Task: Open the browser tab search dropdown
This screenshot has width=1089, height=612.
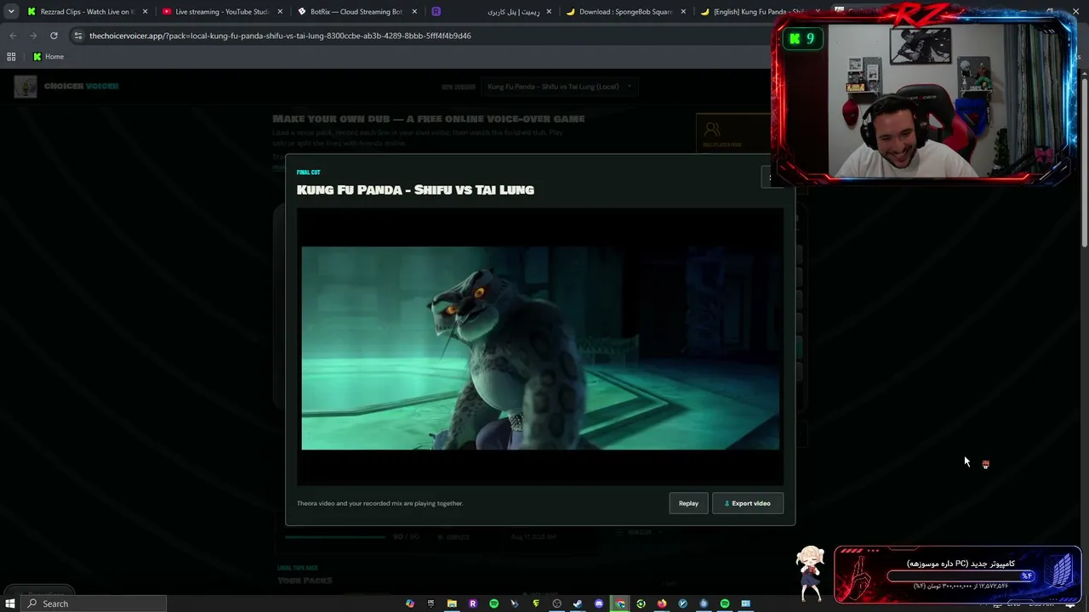Action: click(x=11, y=12)
